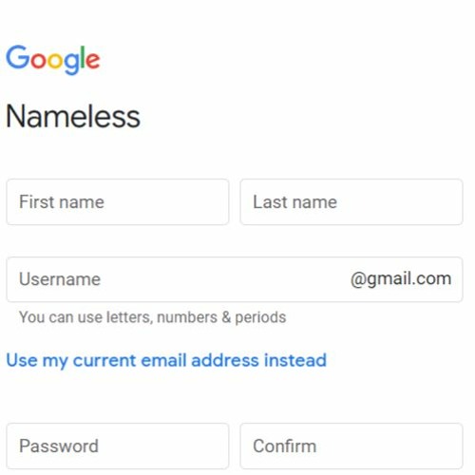Click into the Username field

235,279
